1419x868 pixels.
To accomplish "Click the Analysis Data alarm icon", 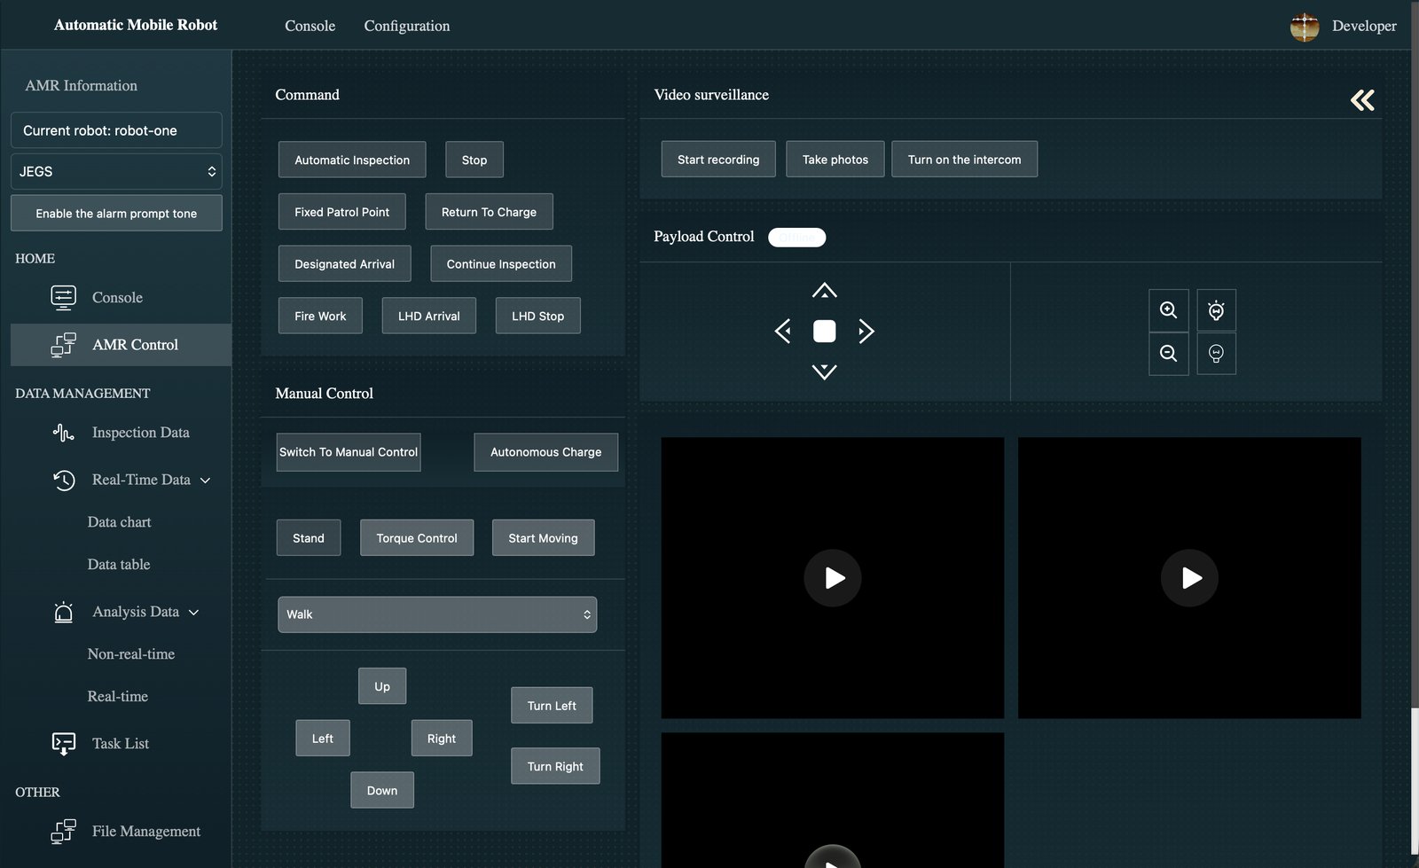I will point(63,612).
